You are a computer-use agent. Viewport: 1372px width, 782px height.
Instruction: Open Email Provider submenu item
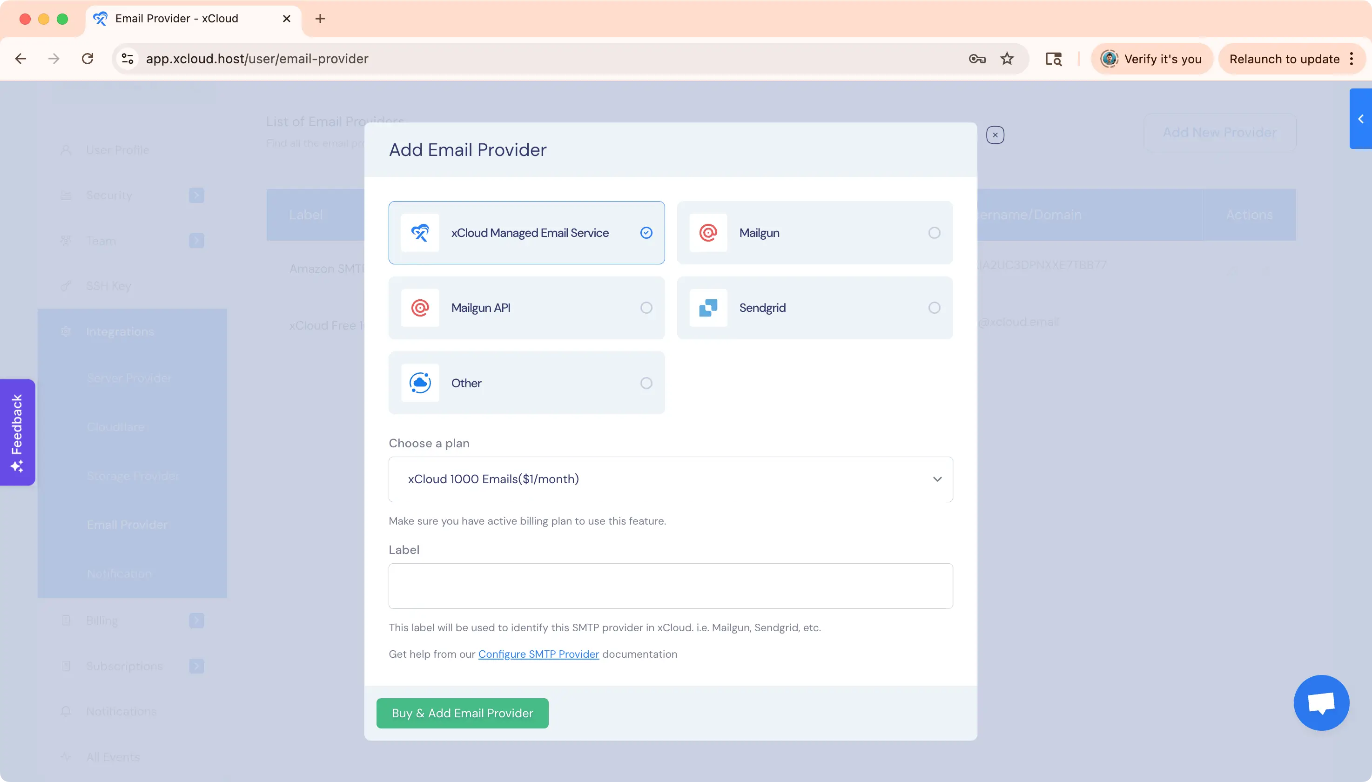[127, 525]
